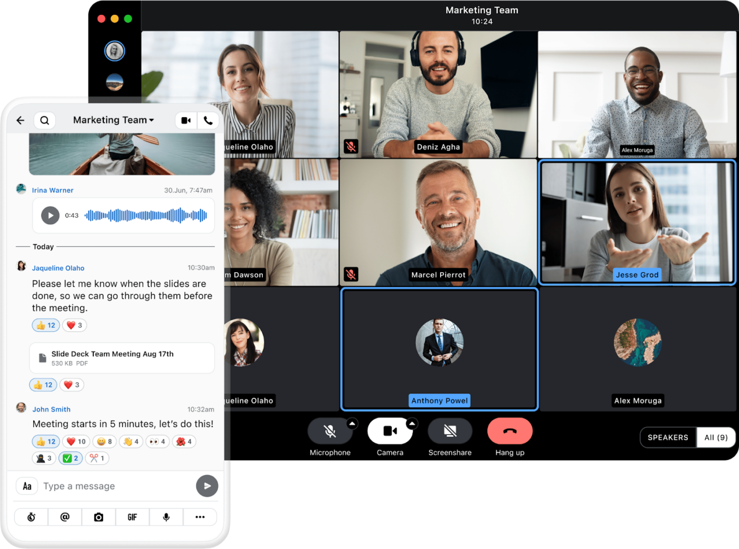
Task: Set a self-destruct timer for messages
Action: [x=31, y=517]
